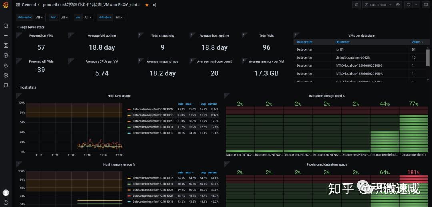Open the dashboards grid icon in sidebar
432x207 pixels.
pos(6,45)
